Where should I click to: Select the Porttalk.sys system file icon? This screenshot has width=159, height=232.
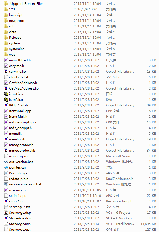[6, 173]
